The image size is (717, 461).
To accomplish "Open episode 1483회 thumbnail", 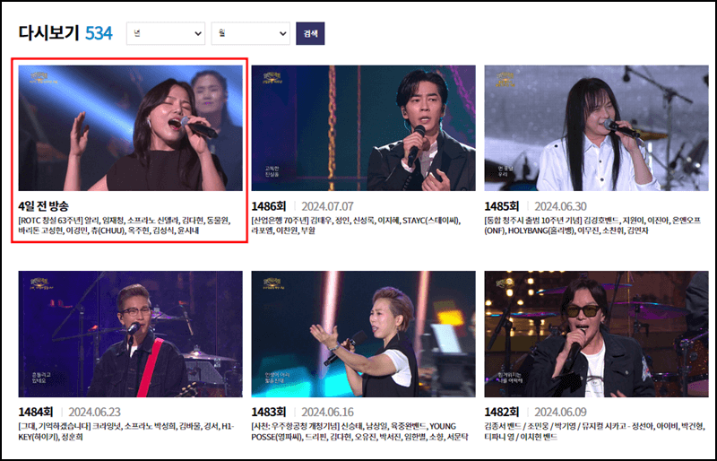I will click(x=363, y=335).
